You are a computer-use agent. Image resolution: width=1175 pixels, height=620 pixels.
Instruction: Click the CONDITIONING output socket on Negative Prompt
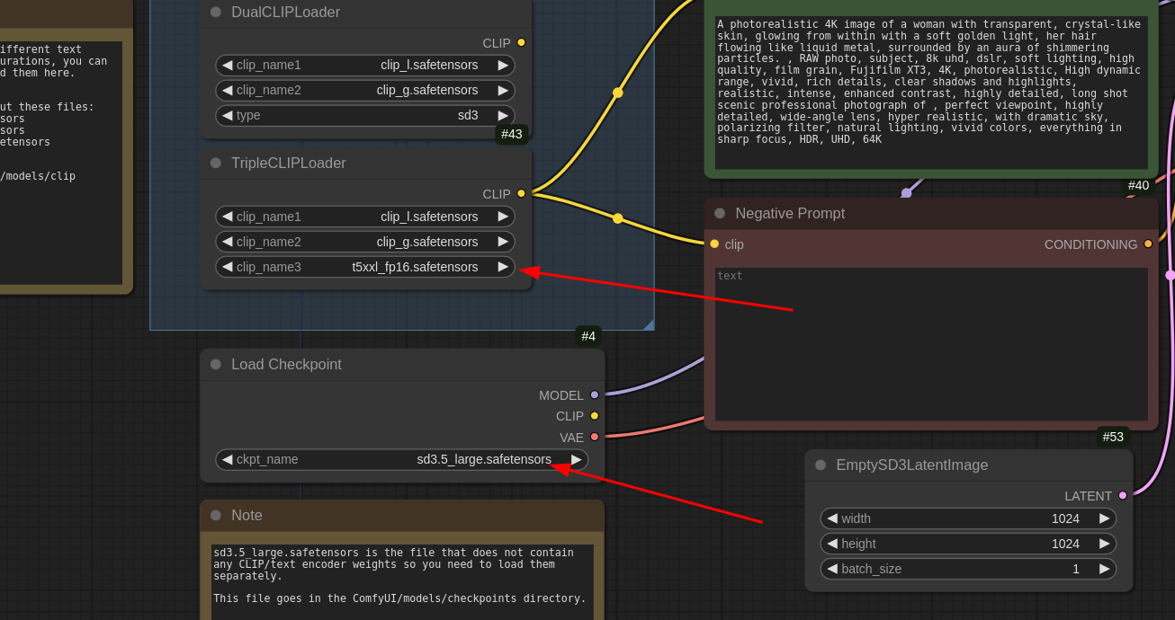tap(1148, 244)
